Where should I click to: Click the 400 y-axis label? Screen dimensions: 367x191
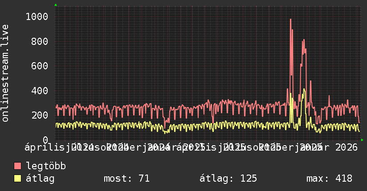point(40,91)
